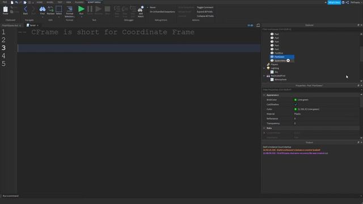Click the Sky object icon
The height and width of the screenshot is (204, 363).
pyautogui.click(x=272, y=72)
